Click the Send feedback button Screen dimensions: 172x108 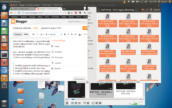click(80, 79)
